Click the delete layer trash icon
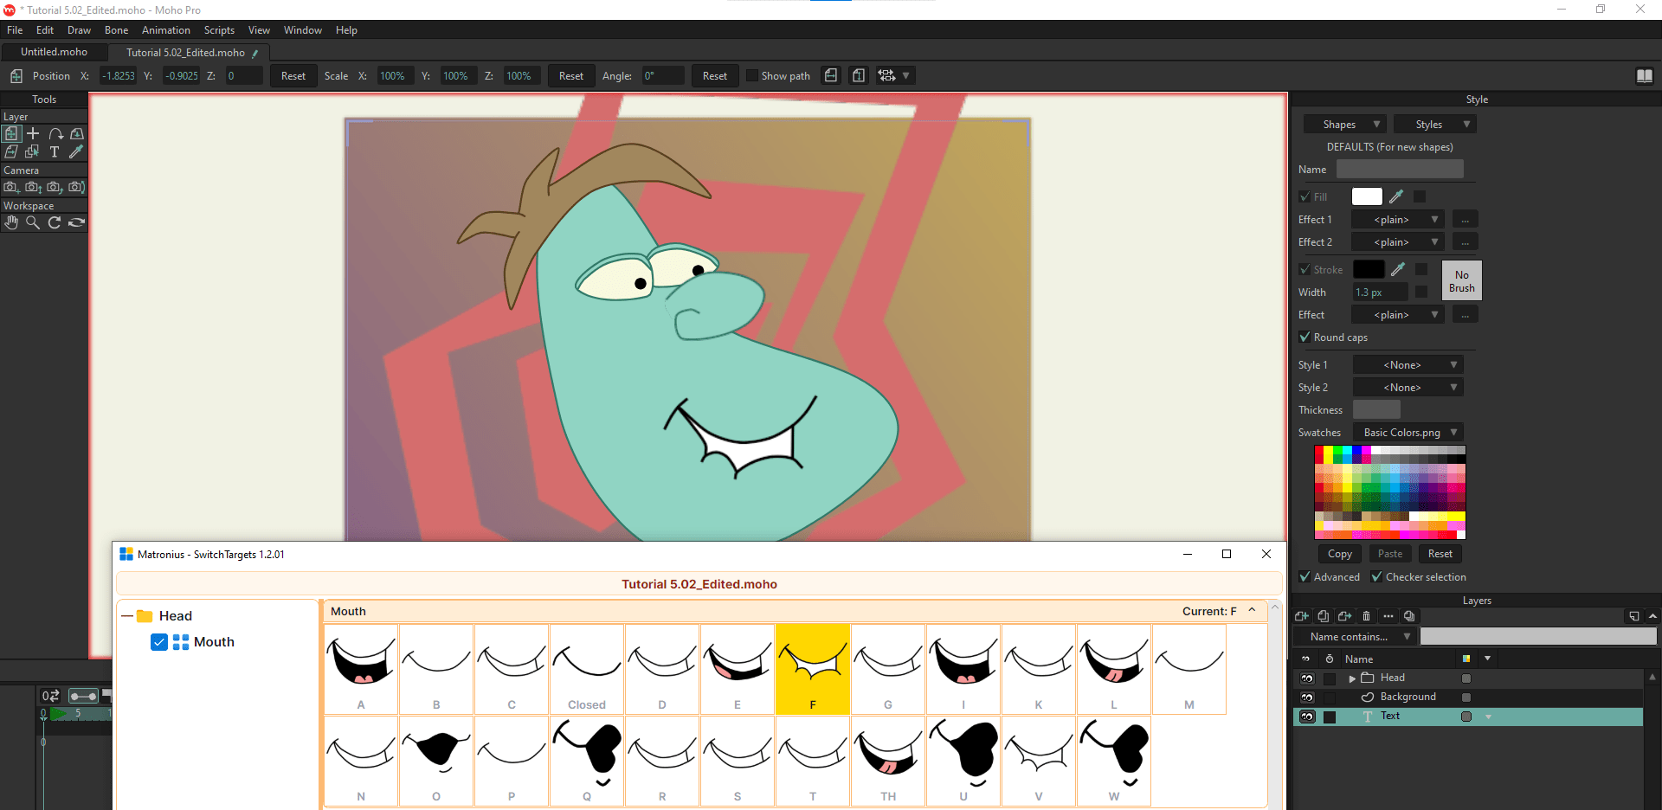 click(x=1366, y=616)
